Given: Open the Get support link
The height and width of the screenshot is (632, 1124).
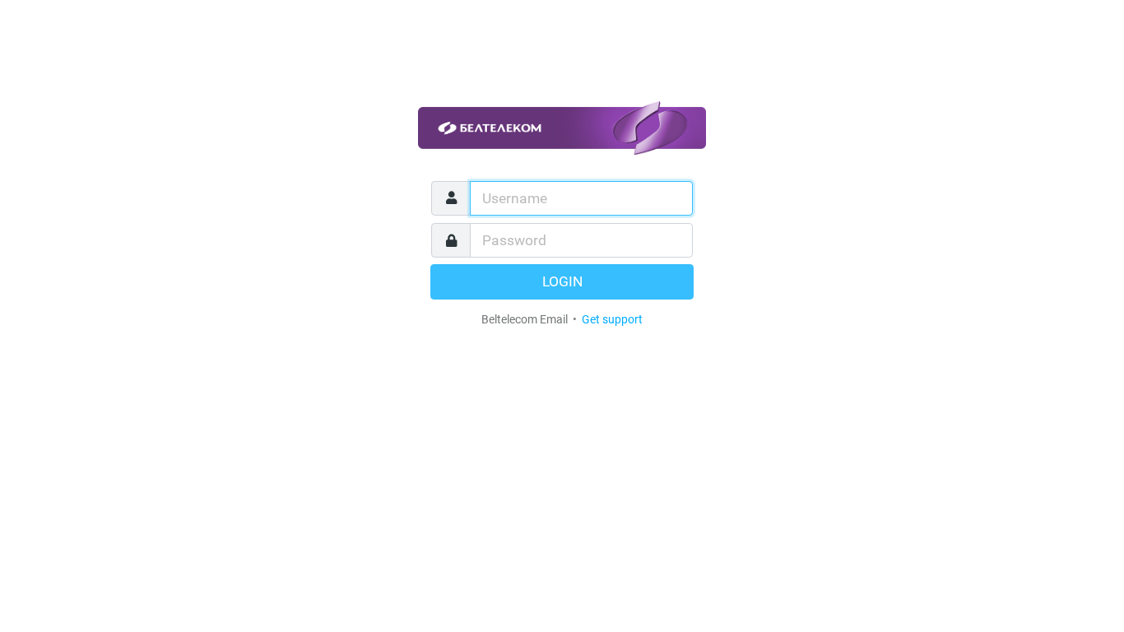Looking at the screenshot, I should click(x=612, y=319).
